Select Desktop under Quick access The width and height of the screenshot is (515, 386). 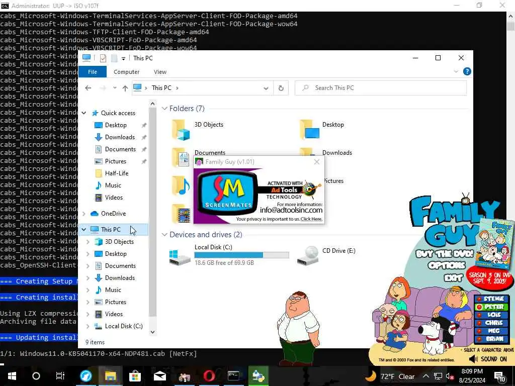pos(116,125)
